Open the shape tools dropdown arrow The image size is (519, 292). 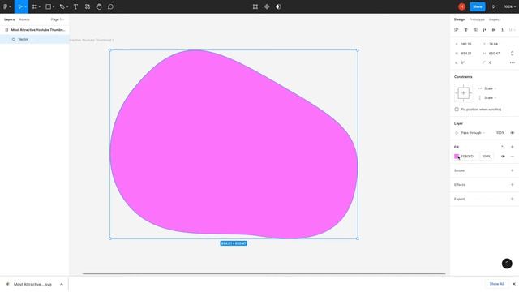(x=54, y=7)
